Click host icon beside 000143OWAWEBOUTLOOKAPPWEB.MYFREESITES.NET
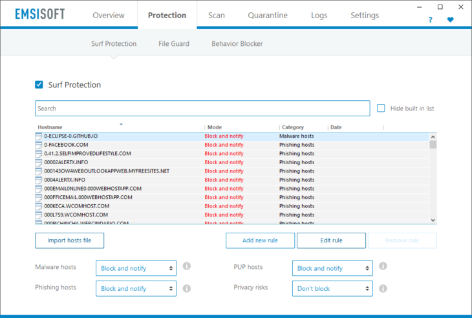472x318 pixels. [x=39, y=171]
